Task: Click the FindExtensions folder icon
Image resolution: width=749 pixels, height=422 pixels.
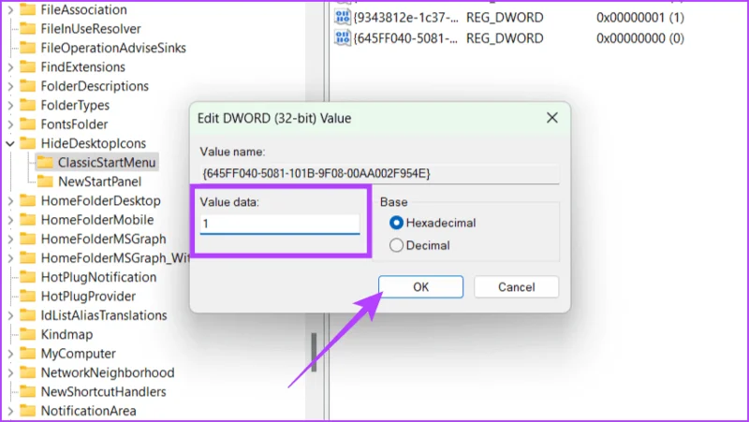Action: click(x=28, y=66)
